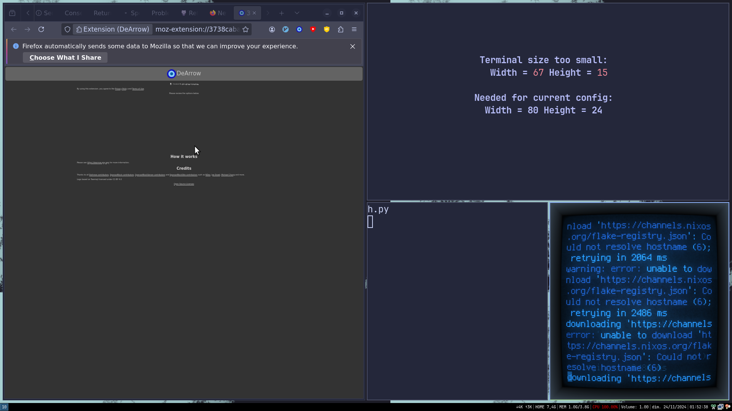Expand the list all tabs dropdown
The image size is (732, 411).
[x=297, y=13]
